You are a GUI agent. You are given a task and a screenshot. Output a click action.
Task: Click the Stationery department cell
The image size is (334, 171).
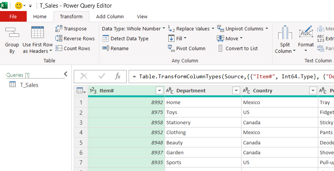pos(203,123)
